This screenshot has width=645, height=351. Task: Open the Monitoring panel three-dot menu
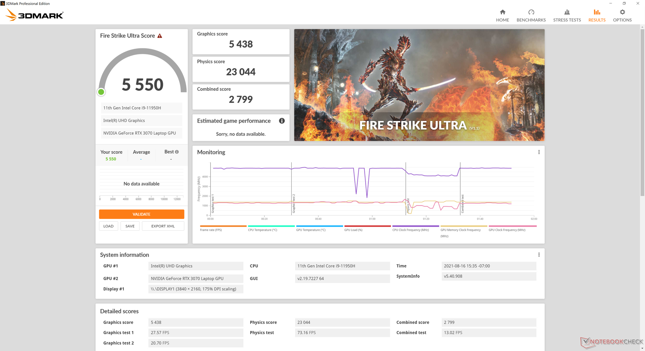pos(539,152)
